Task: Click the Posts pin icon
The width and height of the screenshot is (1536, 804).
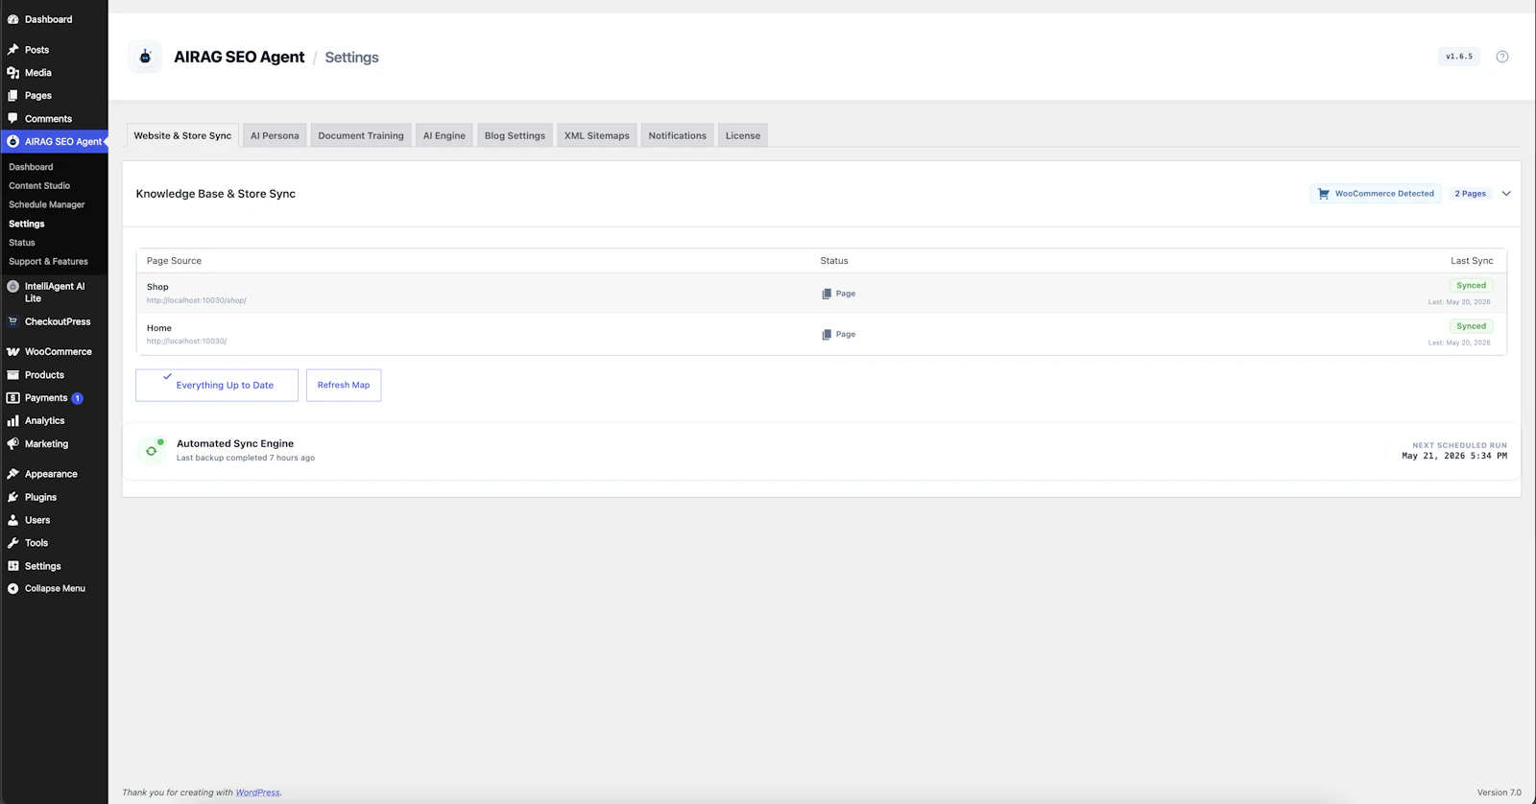Action: (x=13, y=50)
